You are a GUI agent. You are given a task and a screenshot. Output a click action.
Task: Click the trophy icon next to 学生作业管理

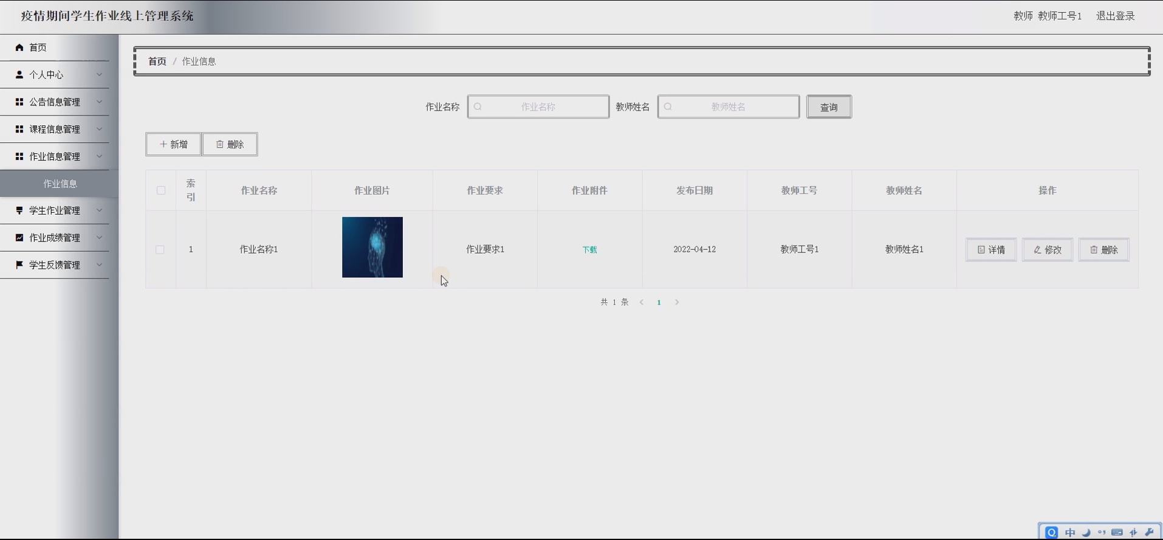click(19, 210)
